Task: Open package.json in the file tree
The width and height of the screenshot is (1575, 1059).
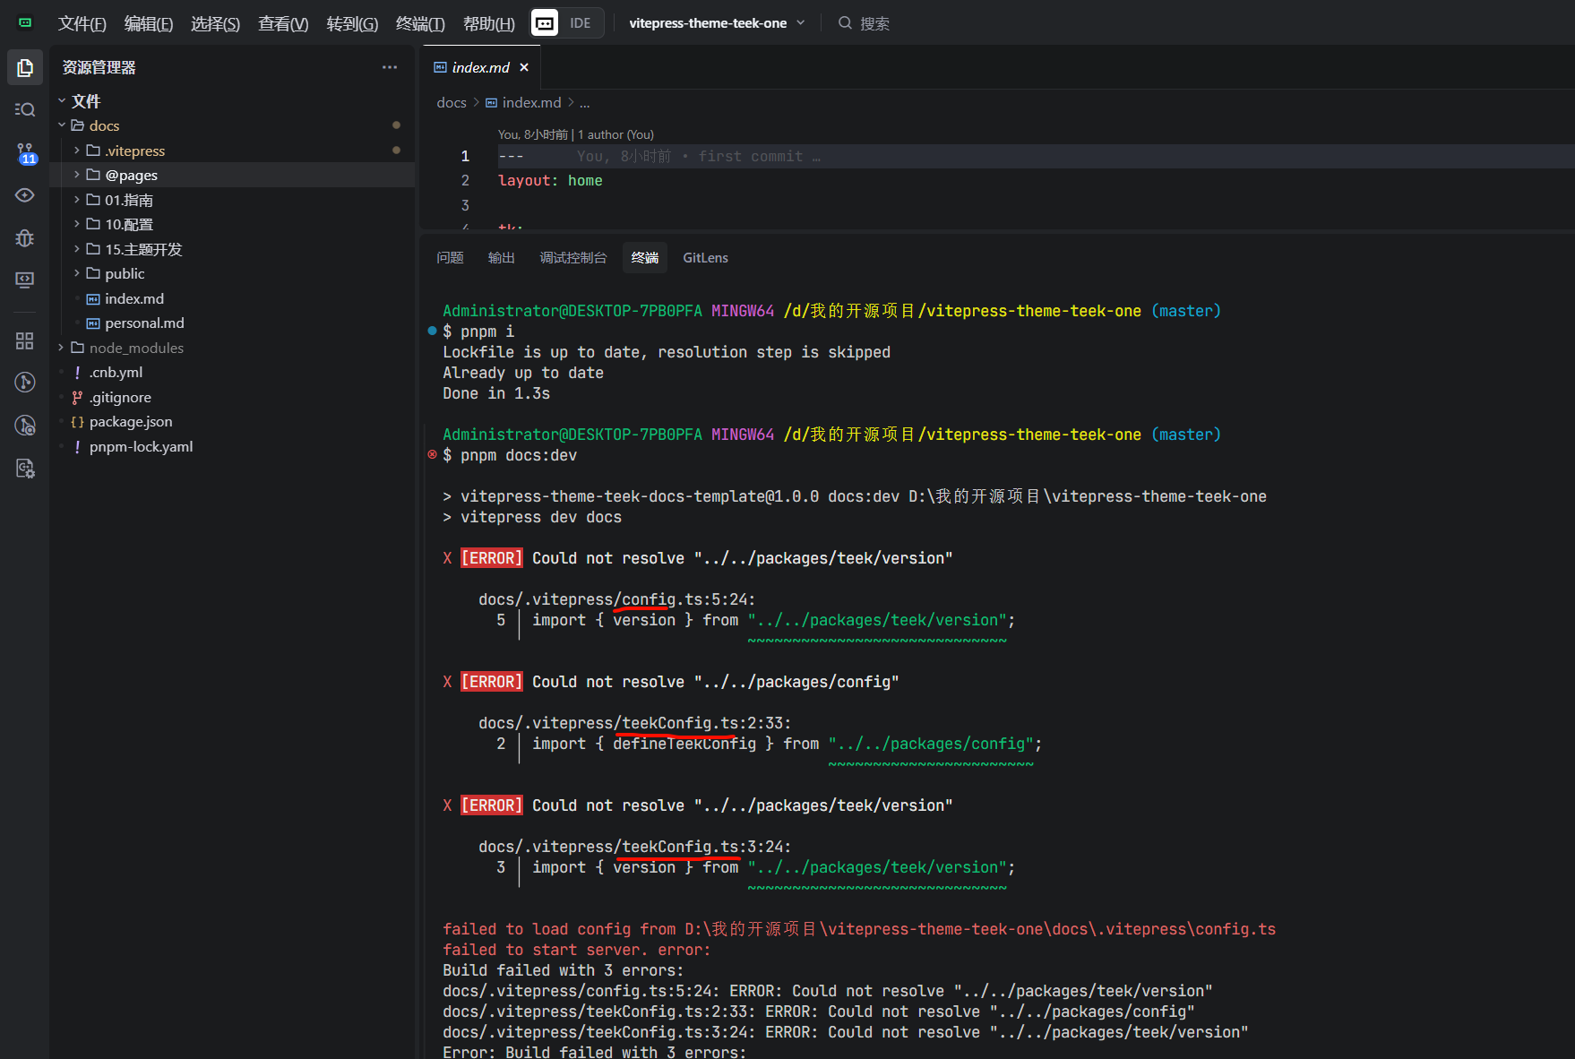Action: point(131,422)
